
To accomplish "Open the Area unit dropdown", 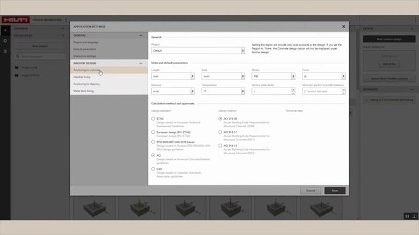I will [223, 76].
